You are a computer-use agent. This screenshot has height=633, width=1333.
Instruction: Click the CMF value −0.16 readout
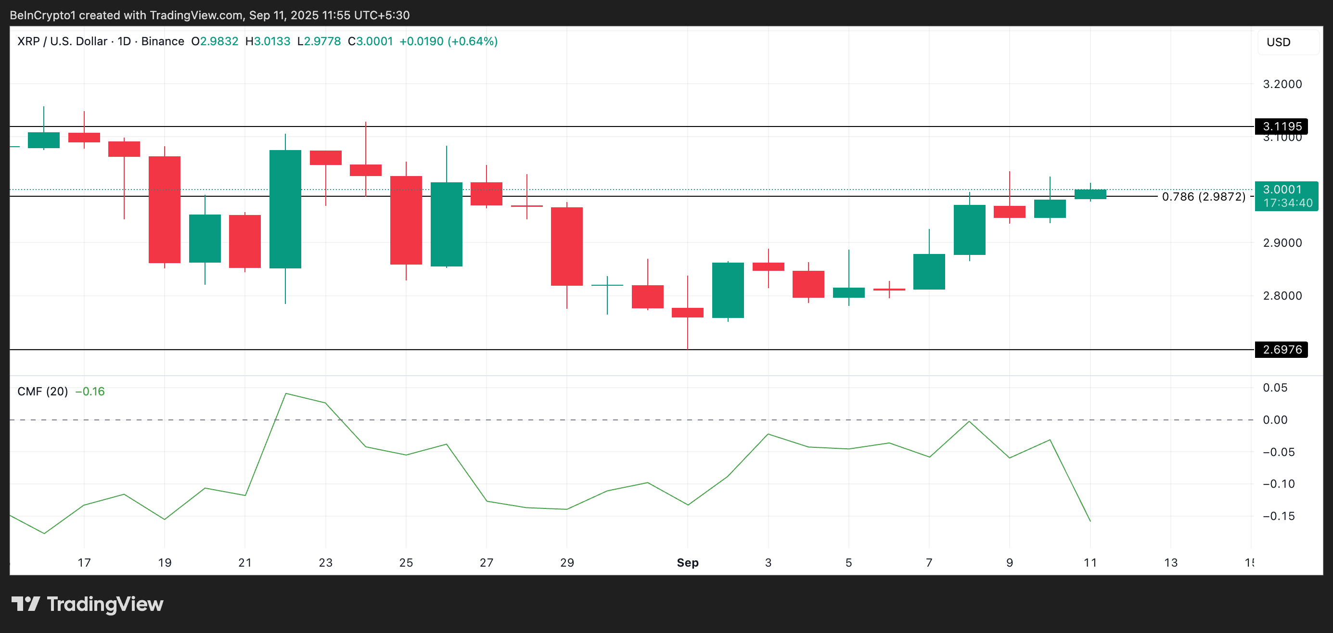pos(90,392)
